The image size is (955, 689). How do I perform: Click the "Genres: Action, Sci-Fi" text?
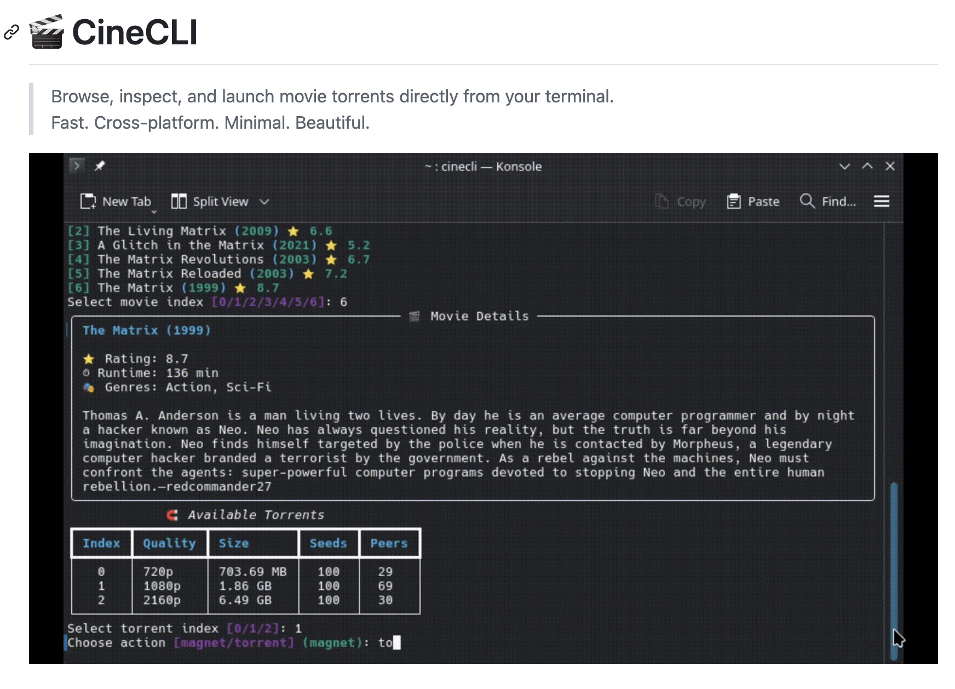188,387
